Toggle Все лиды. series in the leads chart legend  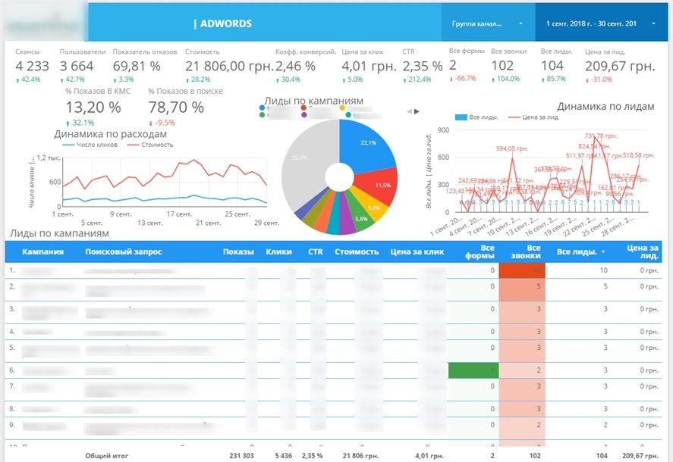pyautogui.click(x=476, y=117)
